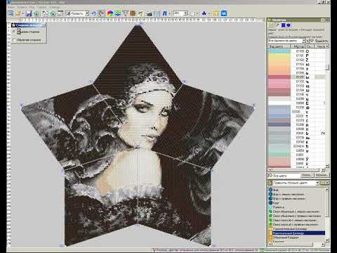The height and width of the screenshot is (253, 337).
Task: Select palette row with symbol 'Ю'
Action: click(297, 64)
